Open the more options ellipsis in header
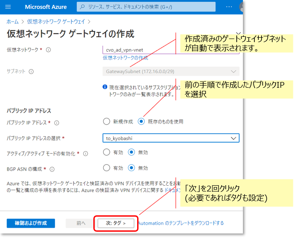This screenshot has height=238, width=296. pyautogui.click(x=229, y=7)
